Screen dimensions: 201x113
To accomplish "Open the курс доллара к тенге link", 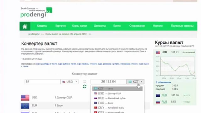I will (x=46, y=64).
